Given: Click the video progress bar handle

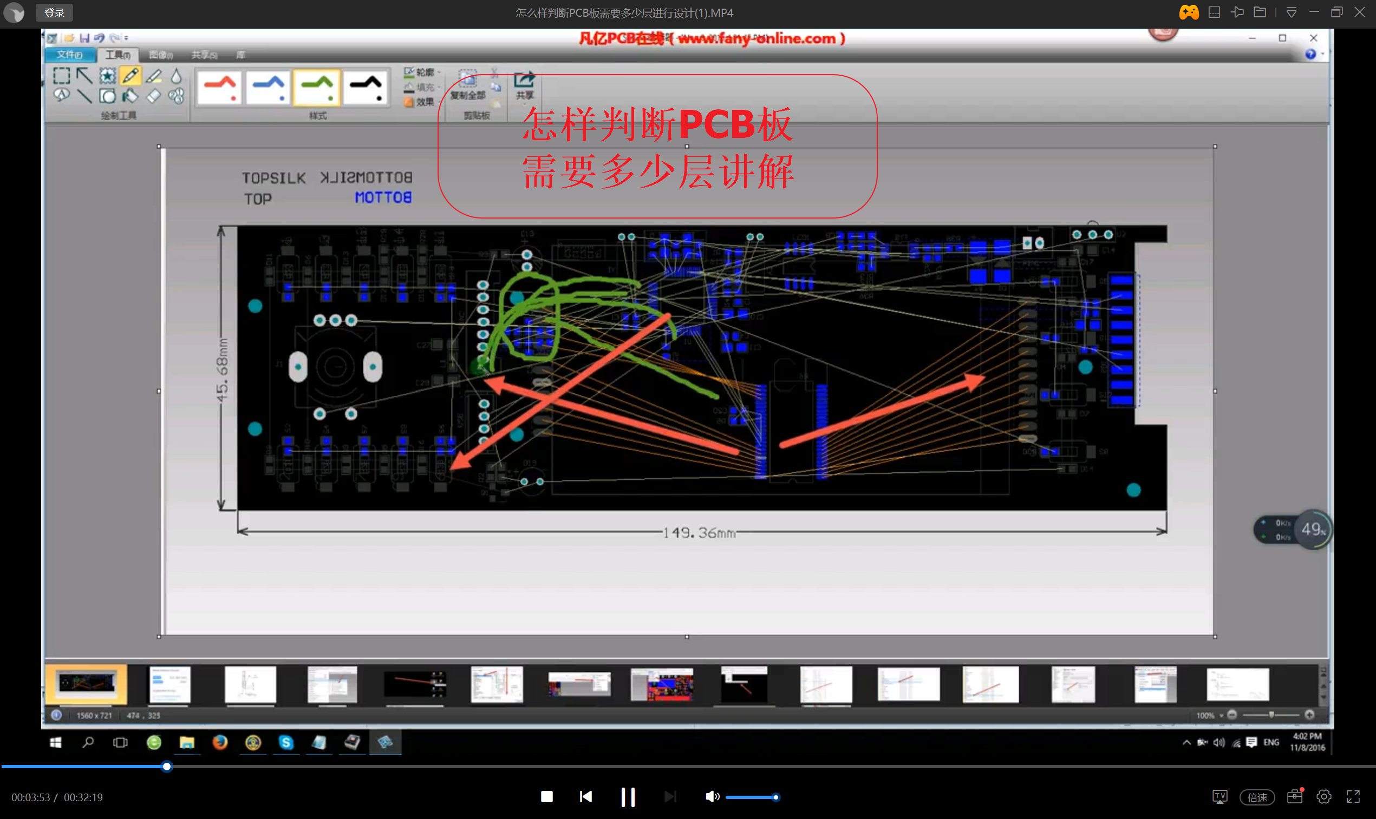Looking at the screenshot, I should (x=166, y=767).
